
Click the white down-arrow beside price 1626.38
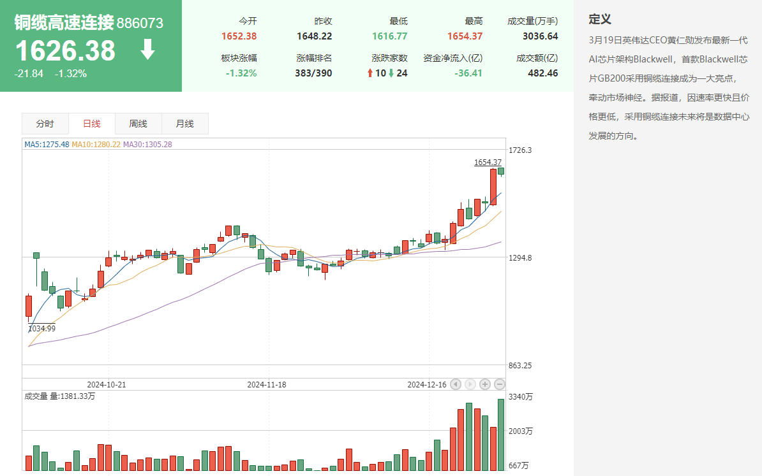(147, 50)
